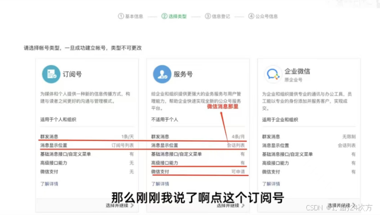This screenshot has width=380, height=215.
Task: Click the 企业微信 card title
Action: [x=297, y=71]
